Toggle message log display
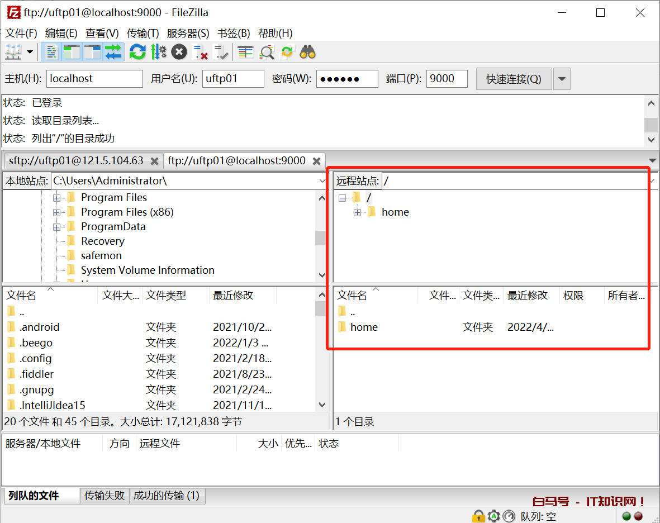The height and width of the screenshot is (523, 660). pos(51,53)
